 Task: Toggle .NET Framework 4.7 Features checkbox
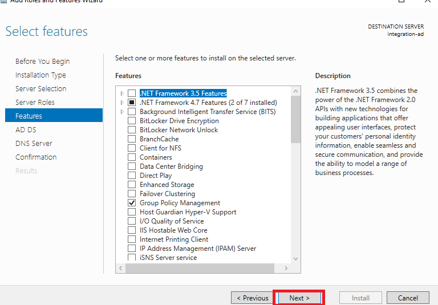(x=132, y=103)
